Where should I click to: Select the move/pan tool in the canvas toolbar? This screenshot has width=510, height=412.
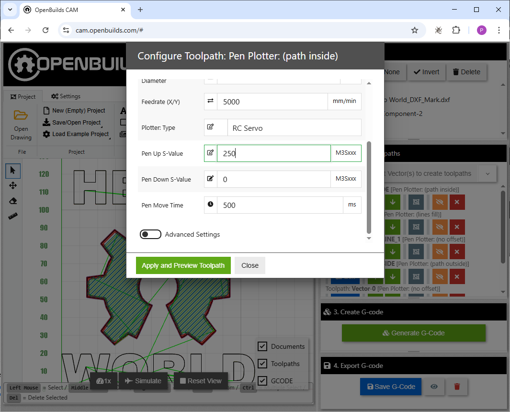tap(12, 185)
